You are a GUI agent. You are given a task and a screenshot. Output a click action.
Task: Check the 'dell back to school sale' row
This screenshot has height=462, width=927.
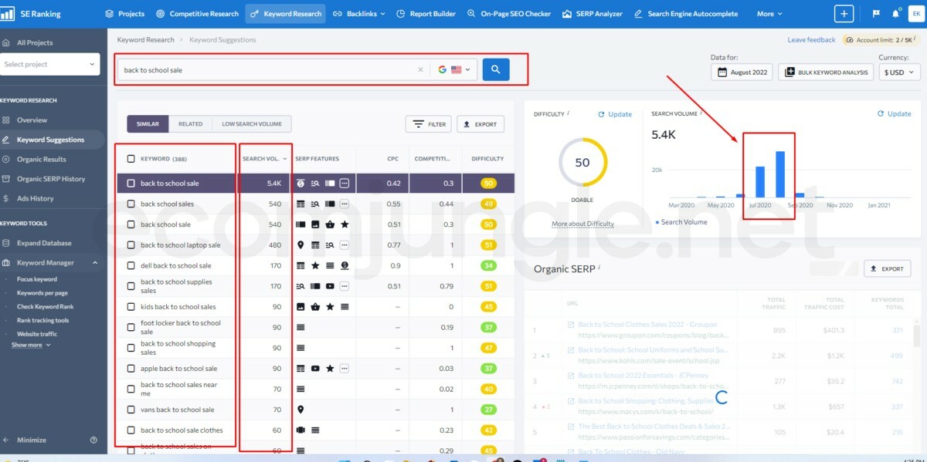[131, 266]
